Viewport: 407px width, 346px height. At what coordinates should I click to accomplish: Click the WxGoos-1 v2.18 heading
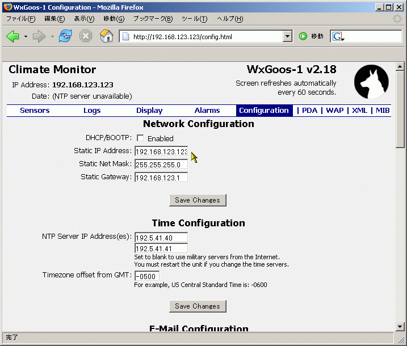[x=292, y=70]
